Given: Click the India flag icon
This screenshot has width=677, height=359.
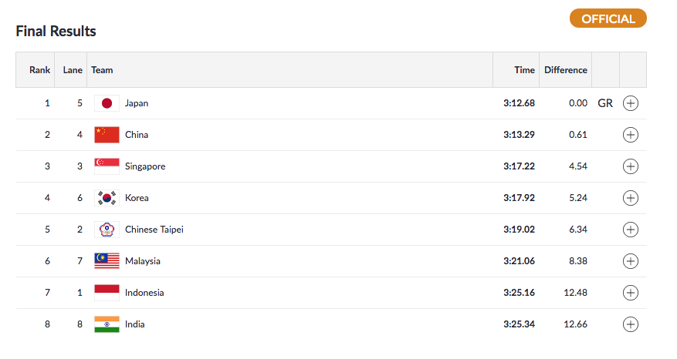Looking at the screenshot, I should (x=107, y=324).
